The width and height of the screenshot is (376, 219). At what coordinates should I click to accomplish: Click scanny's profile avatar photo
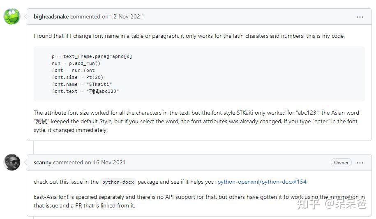pos(12,162)
